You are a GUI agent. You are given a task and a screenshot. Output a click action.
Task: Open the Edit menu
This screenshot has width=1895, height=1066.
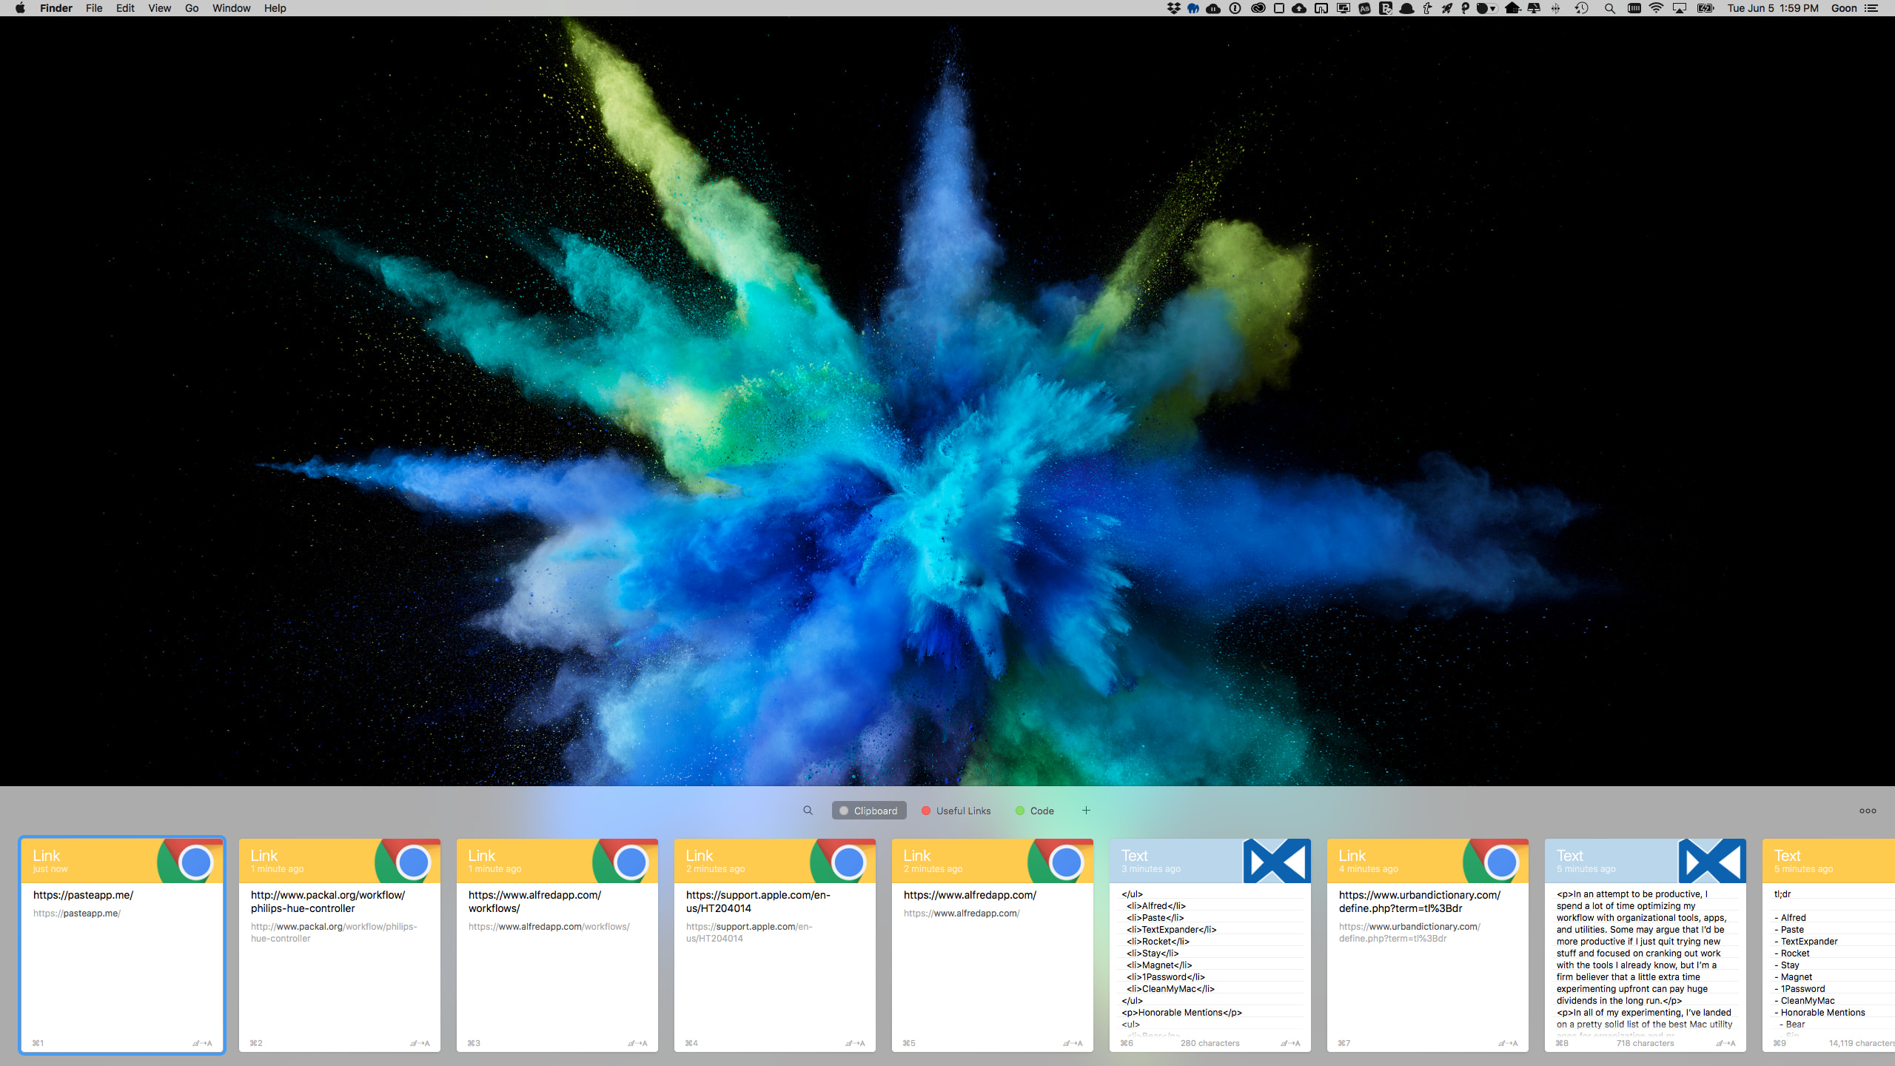coord(125,8)
